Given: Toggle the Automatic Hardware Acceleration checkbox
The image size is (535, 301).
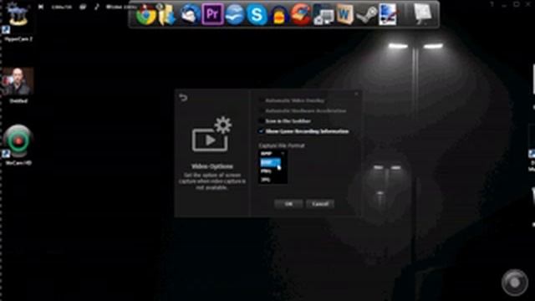Looking at the screenshot, I should [x=262, y=111].
